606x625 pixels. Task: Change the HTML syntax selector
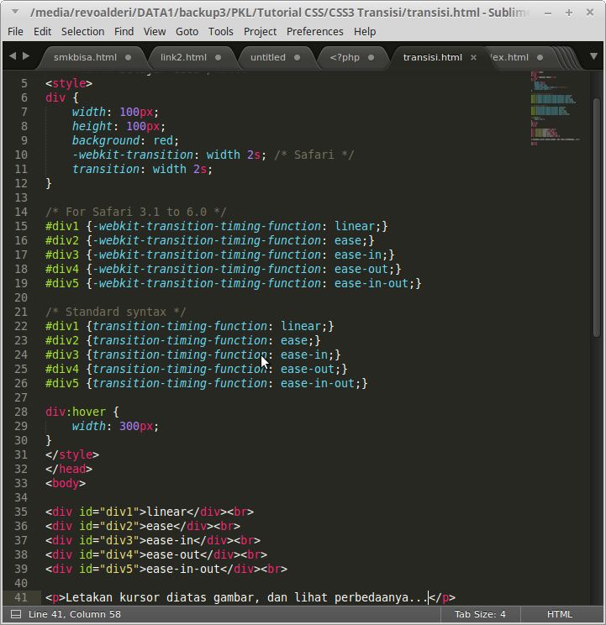(560, 614)
